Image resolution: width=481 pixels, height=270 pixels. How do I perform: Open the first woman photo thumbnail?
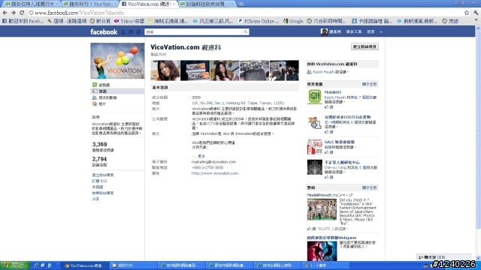(165, 70)
